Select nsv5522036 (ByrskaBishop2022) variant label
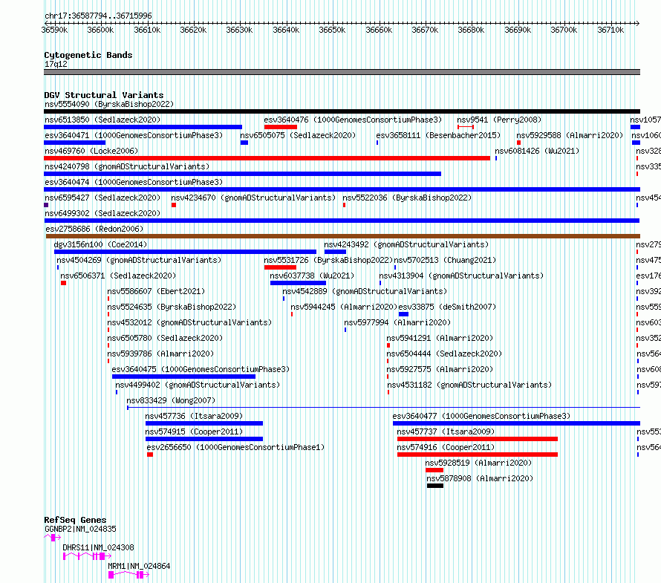661x583 pixels. [407, 198]
